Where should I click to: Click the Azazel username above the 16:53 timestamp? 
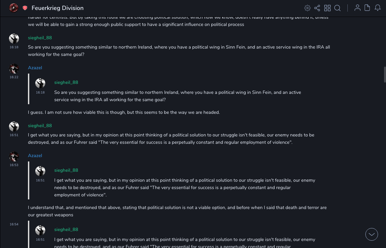[x=35, y=155]
